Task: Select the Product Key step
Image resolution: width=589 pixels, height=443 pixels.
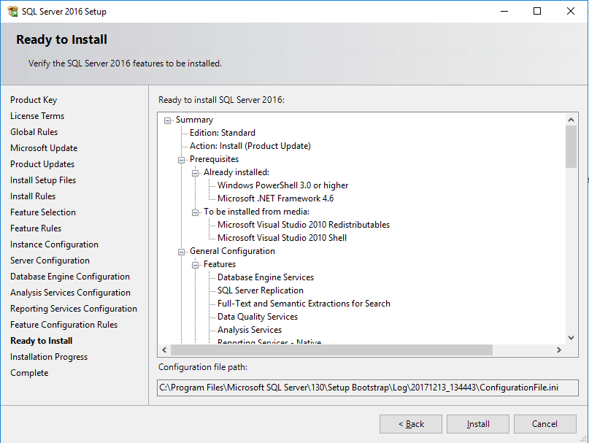Action: (x=34, y=100)
